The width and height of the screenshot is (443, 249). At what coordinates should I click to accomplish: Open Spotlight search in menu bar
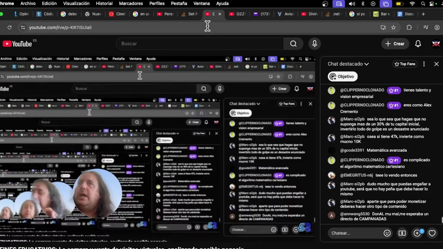point(423,4)
